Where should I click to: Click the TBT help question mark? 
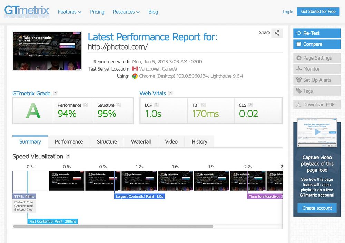point(204,105)
